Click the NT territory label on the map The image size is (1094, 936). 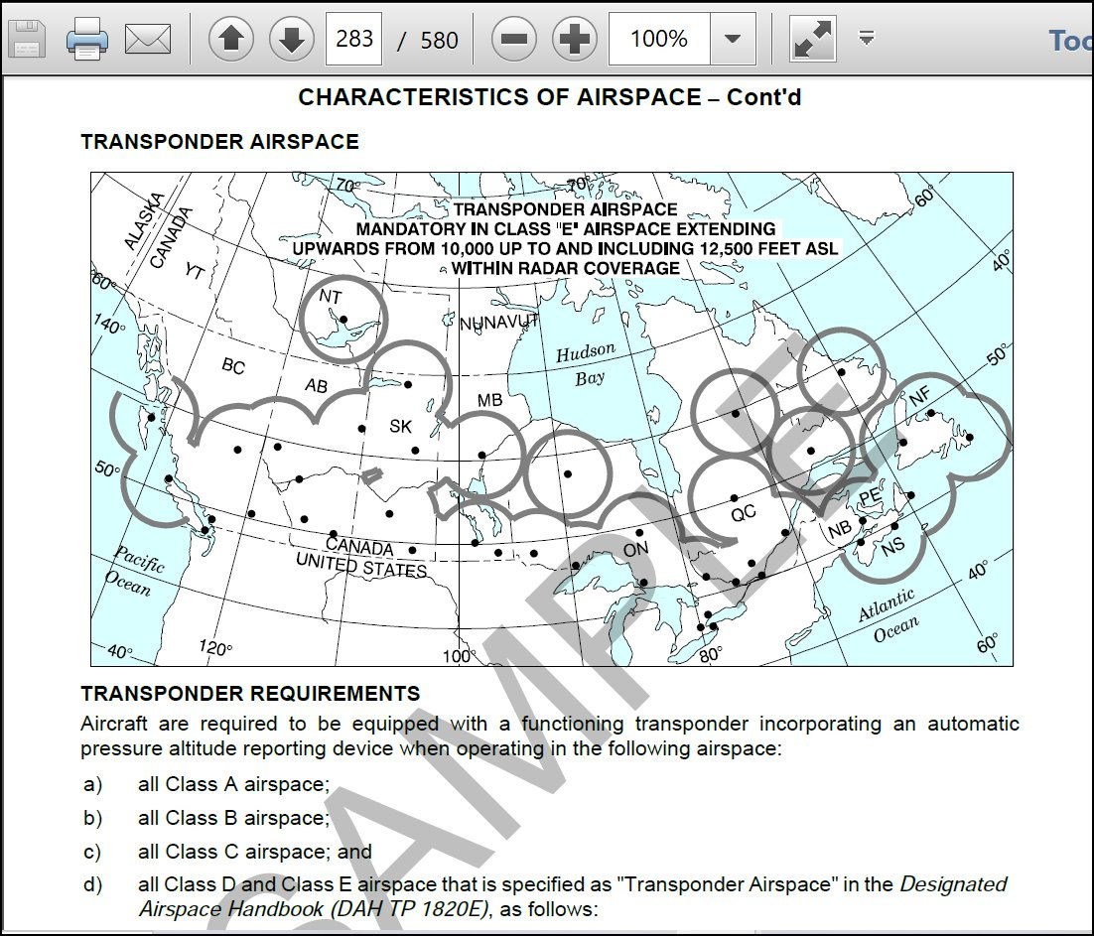point(330,297)
